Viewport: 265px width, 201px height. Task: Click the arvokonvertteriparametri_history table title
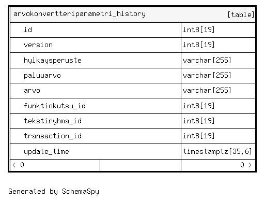(80, 14)
